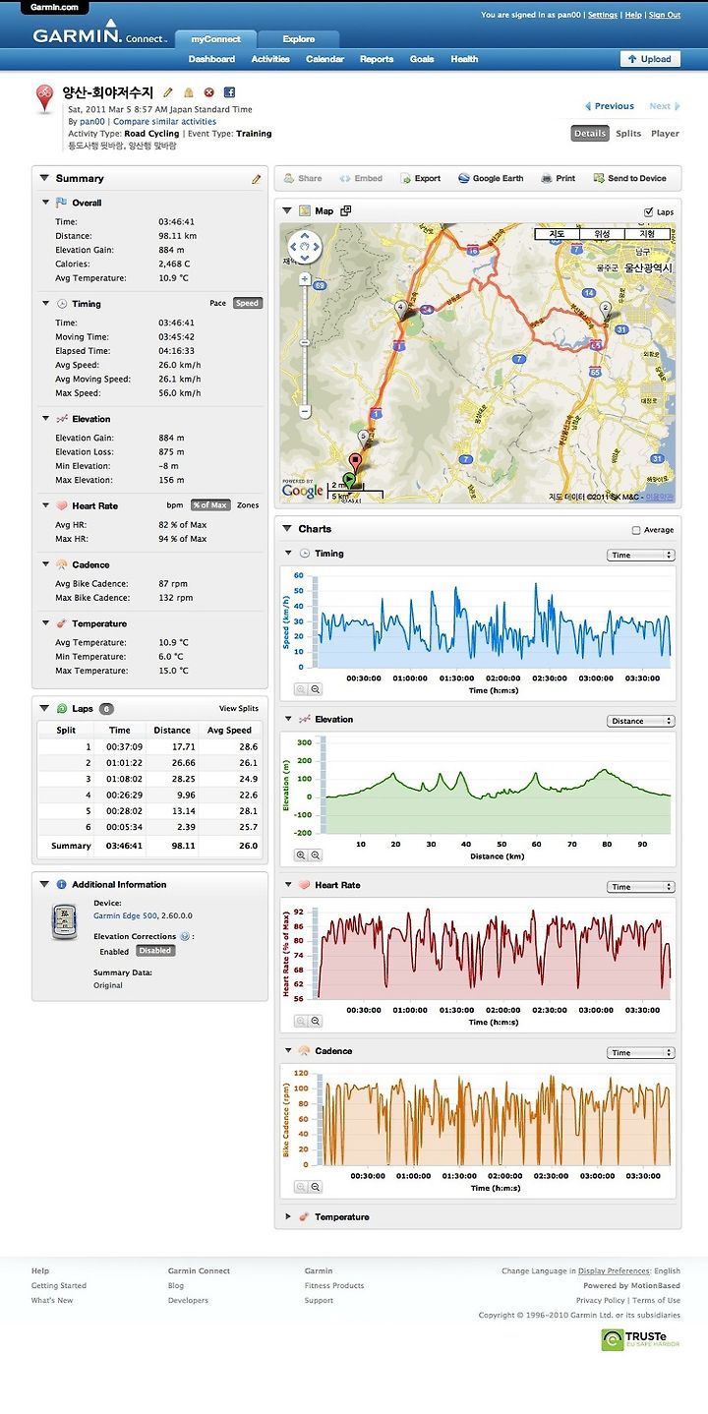Click the Elevation chart zoom-in magnifier
The height and width of the screenshot is (1414, 708).
tap(301, 855)
